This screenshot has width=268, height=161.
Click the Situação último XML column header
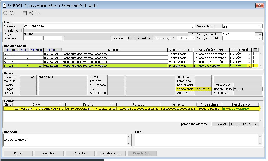(x=211, y=50)
